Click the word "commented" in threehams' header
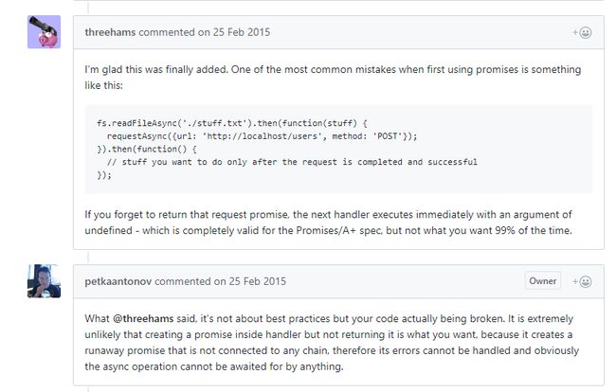 [167, 32]
